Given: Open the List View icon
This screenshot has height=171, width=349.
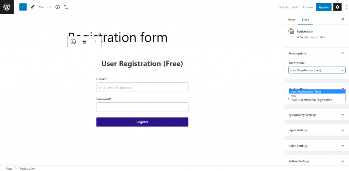Looking at the screenshot, I should pyautogui.click(x=66, y=7).
